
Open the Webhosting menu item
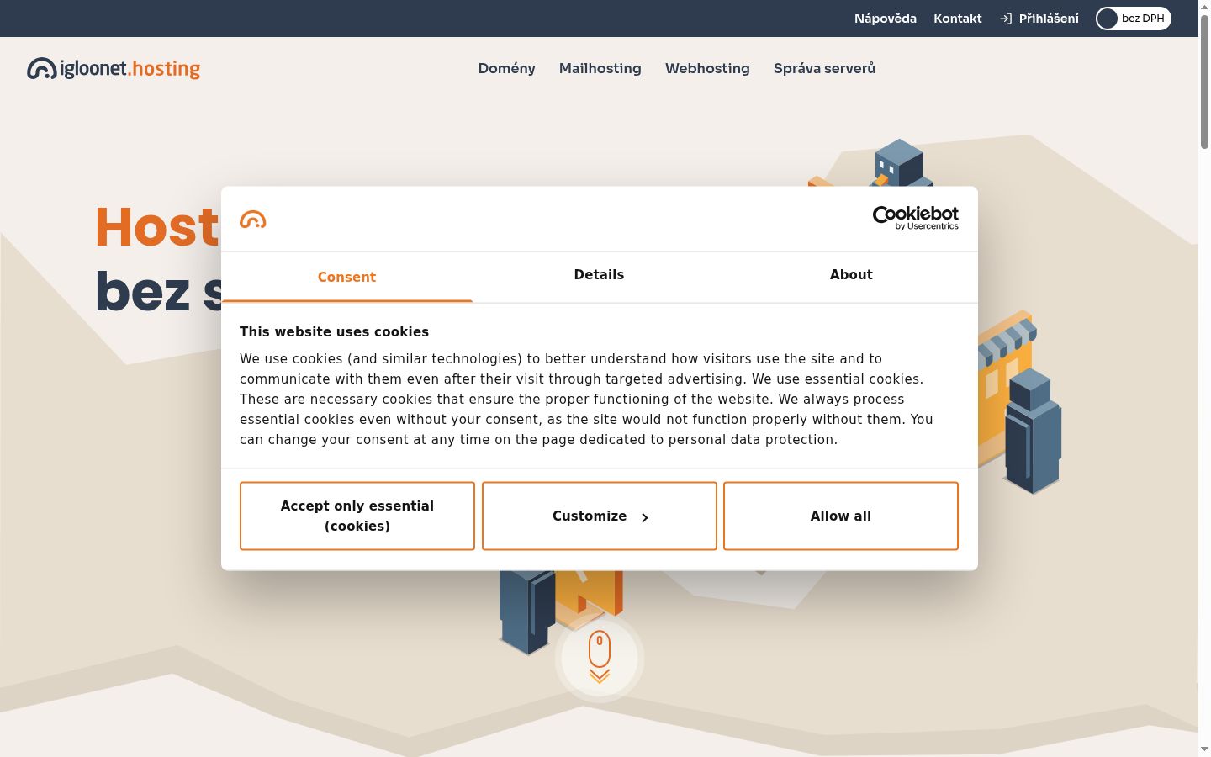(x=707, y=68)
